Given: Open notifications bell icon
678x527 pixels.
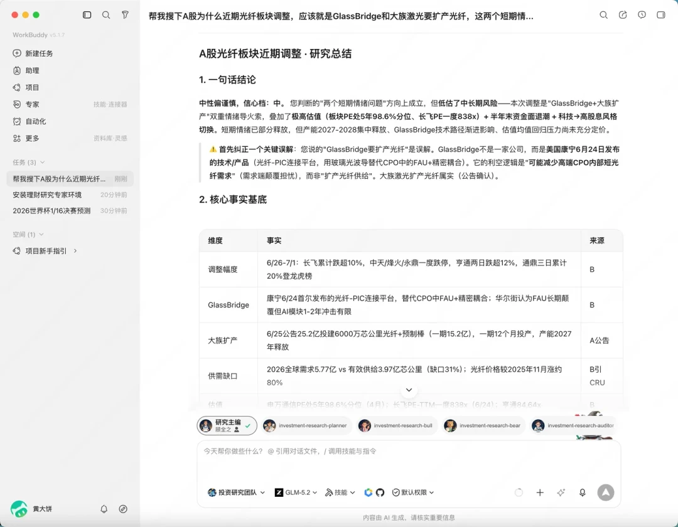Looking at the screenshot, I should [x=104, y=509].
